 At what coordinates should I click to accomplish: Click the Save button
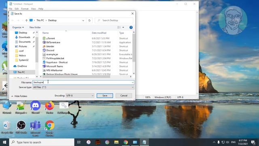pos(105,96)
